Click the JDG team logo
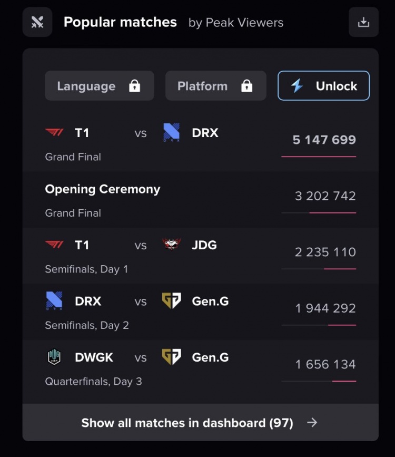Screen dimensions: 395x457 click(x=172, y=245)
